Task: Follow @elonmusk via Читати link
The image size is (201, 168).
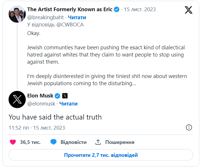Action: pyautogui.click(x=68, y=103)
